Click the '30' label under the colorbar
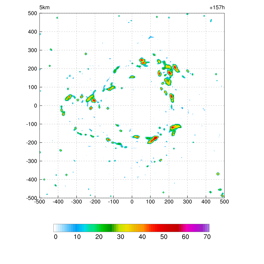 tap(121, 237)
